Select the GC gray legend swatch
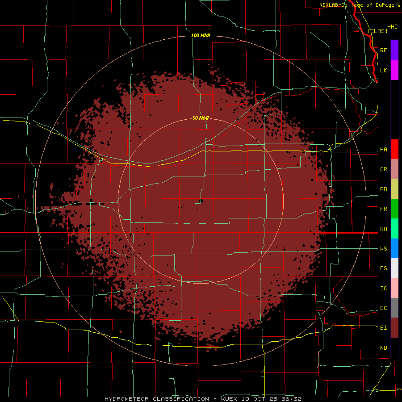The image size is (402, 402). pos(394,308)
